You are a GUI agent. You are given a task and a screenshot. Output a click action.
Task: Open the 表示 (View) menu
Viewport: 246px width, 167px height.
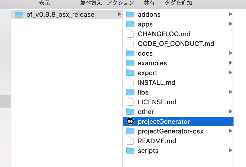(44, 3)
